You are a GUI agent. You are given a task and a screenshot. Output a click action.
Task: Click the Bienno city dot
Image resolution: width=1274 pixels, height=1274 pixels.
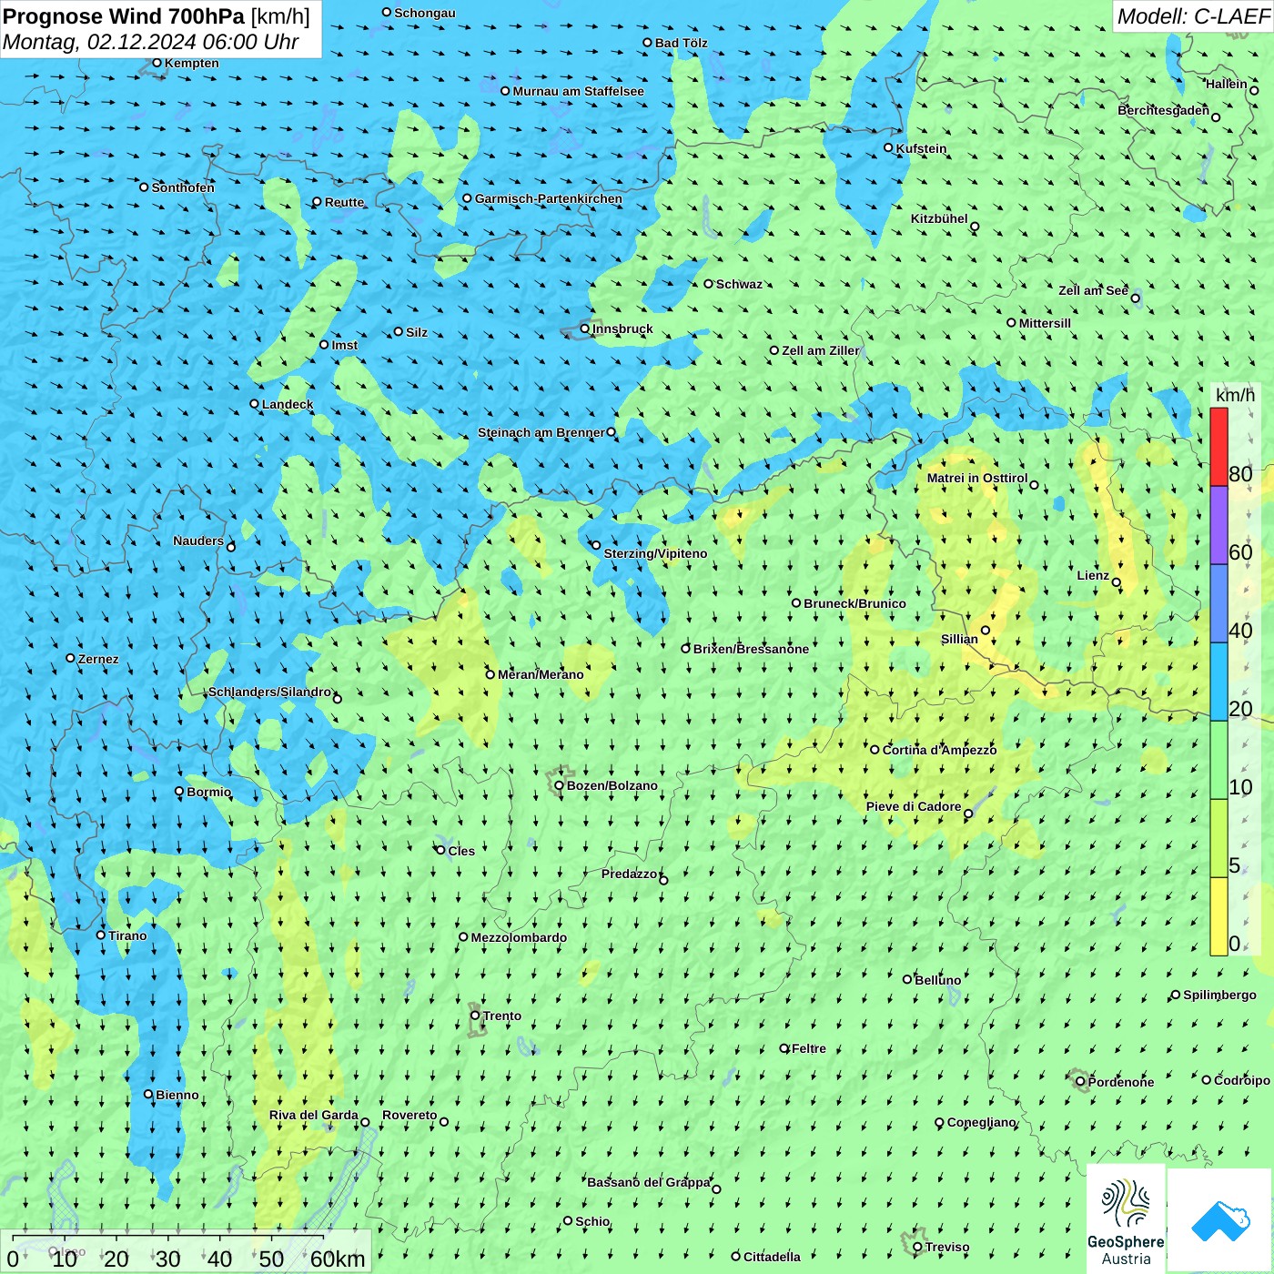pos(148,1095)
